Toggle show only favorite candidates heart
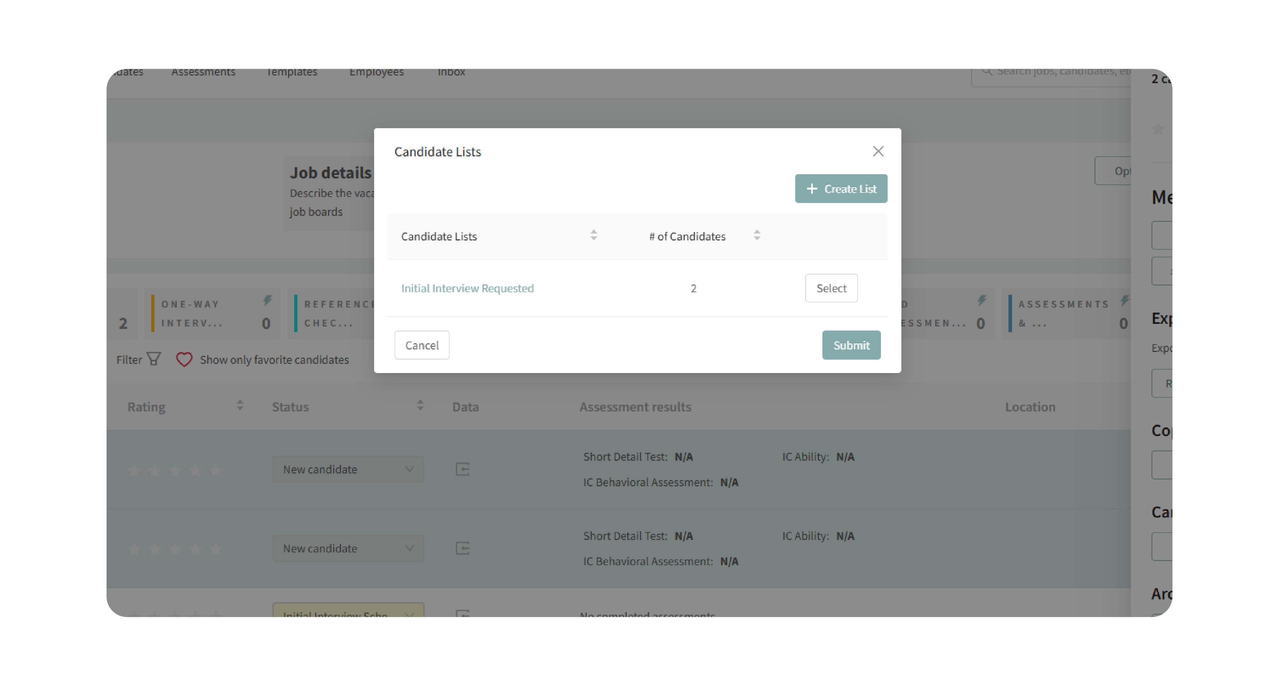Viewport: 1279px width, 686px height. pos(184,359)
